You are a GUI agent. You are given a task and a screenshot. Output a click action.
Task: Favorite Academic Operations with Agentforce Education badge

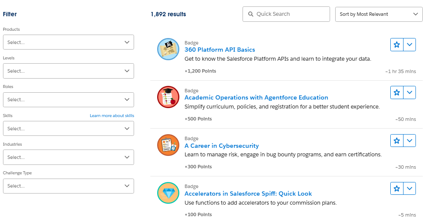coord(397,93)
